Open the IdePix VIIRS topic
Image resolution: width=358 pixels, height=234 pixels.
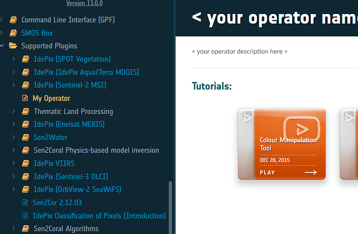pyautogui.click(x=54, y=164)
